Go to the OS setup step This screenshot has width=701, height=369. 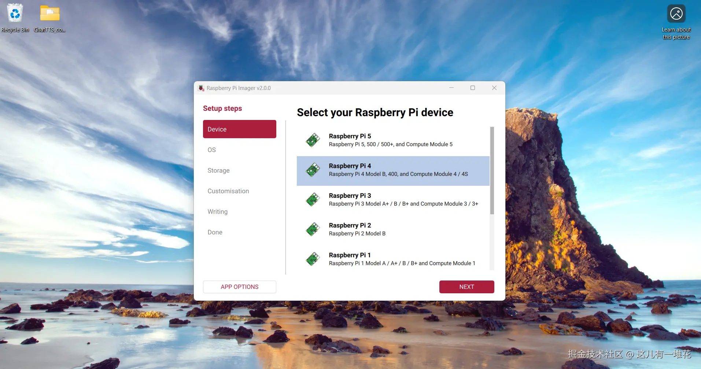click(240, 150)
